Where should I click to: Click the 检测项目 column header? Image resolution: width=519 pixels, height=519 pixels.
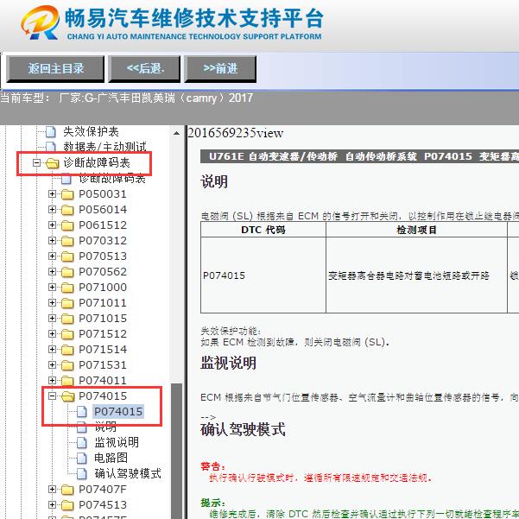coord(416,230)
